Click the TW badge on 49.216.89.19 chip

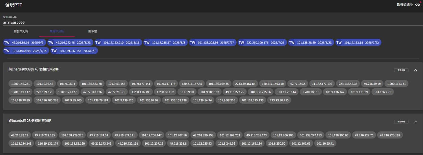(6, 43)
